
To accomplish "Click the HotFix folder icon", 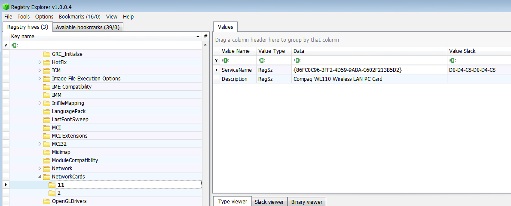I will pos(46,62).
